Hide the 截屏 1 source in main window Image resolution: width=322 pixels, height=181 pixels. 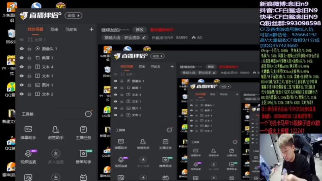[x=22, y=58]
